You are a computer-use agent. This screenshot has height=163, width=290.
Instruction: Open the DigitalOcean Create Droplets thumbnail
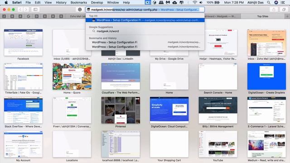tap(266, 77)
